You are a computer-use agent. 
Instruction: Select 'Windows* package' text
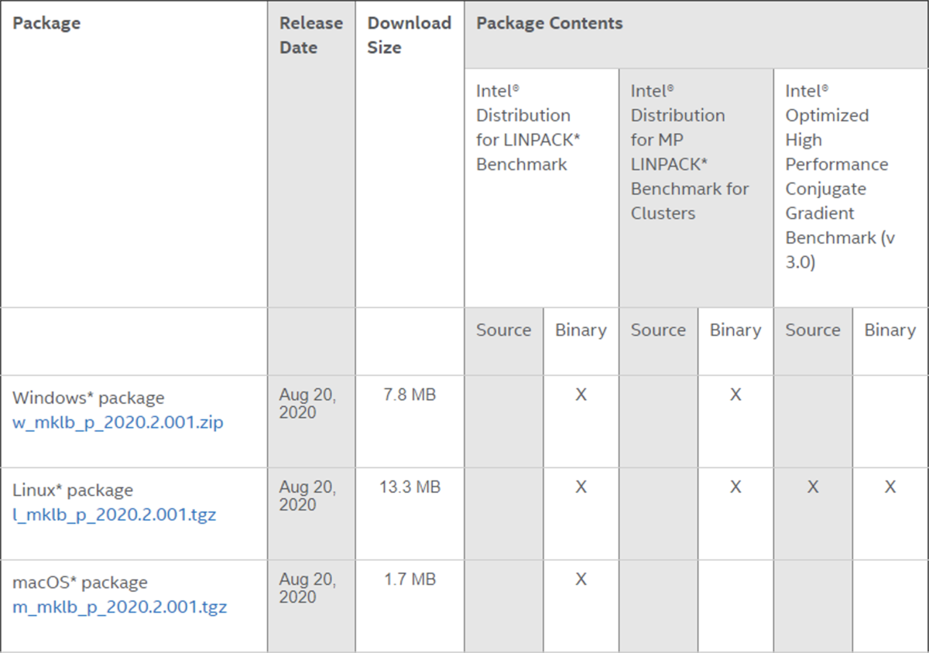(x=88, y=398)
